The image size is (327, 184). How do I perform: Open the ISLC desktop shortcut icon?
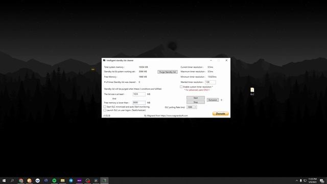point(252,91)
